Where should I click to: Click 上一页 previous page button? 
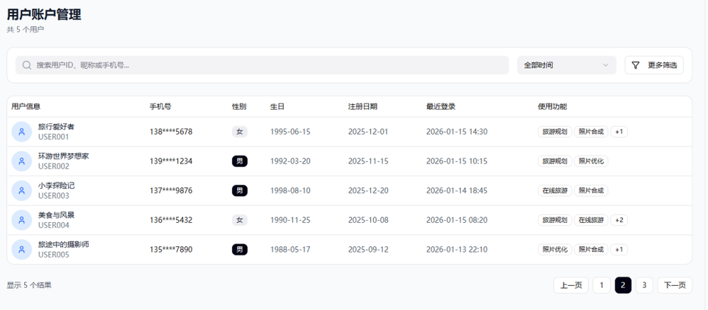coord(571,285)
